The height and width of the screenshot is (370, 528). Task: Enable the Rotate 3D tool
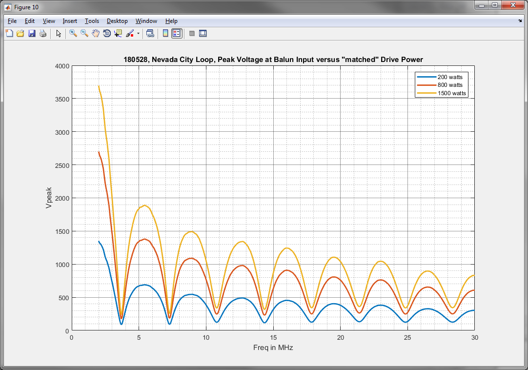(107, 33)
